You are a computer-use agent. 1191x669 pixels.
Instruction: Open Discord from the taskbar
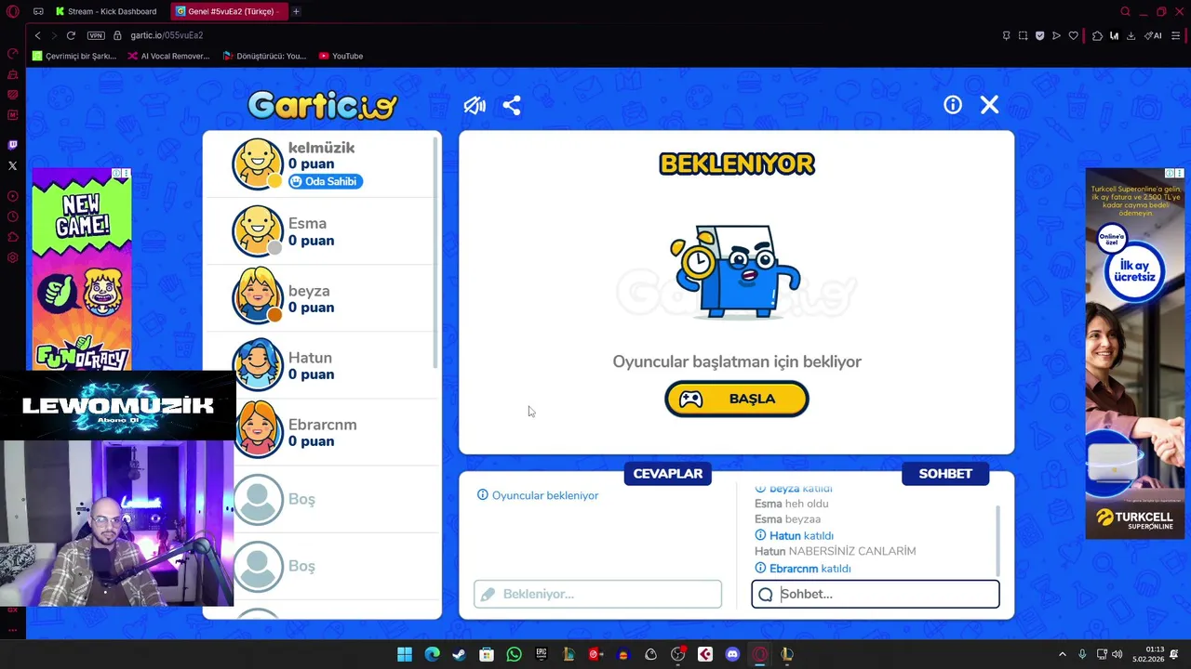[732, 654]
